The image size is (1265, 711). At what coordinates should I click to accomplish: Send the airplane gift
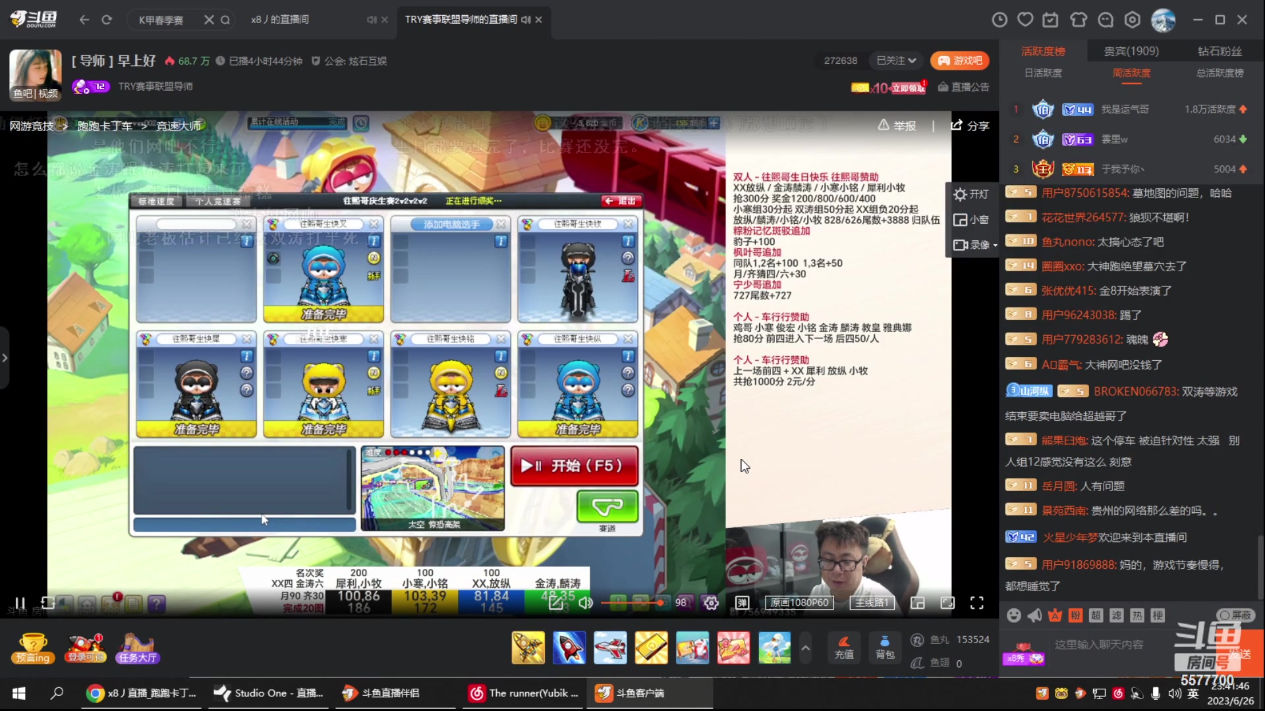click(610, 648)
